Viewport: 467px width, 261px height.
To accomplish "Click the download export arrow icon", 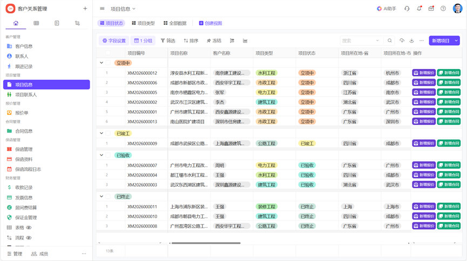I will tap(411, 41).
